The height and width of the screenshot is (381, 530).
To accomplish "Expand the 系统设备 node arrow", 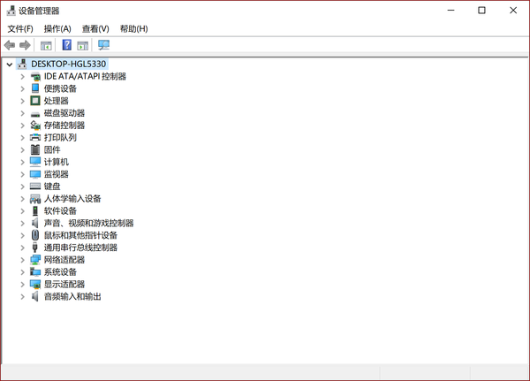I will [22, 272].
